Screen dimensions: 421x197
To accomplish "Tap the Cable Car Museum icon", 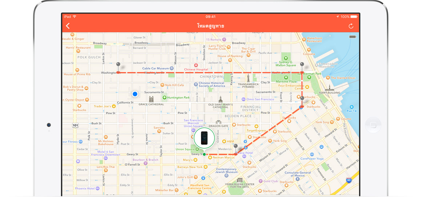I will point(172,68).
